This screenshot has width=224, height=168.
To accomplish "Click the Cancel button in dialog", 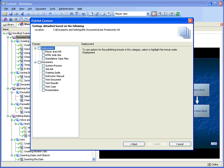I will tap(180, 144).
